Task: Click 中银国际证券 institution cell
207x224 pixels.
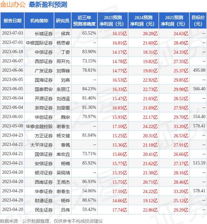Action: coord(39,43)
